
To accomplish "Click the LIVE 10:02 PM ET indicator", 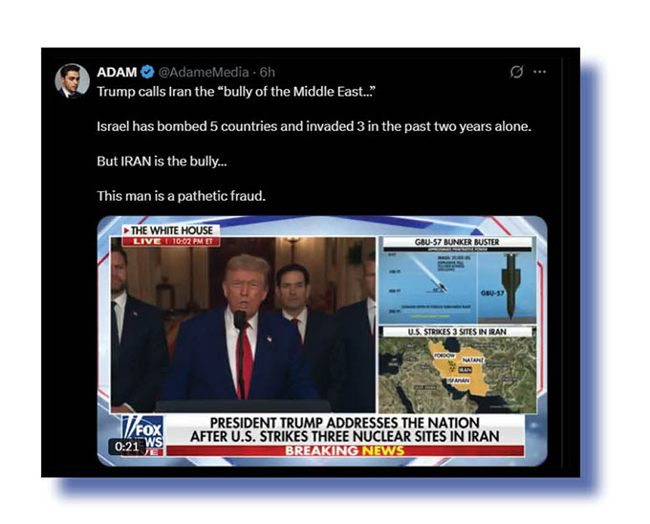I will [171, 242].
